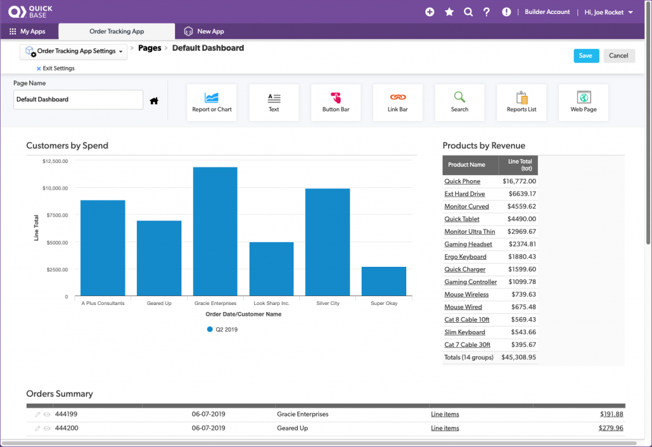Click the My Apps grid icon

click(13, 31)
